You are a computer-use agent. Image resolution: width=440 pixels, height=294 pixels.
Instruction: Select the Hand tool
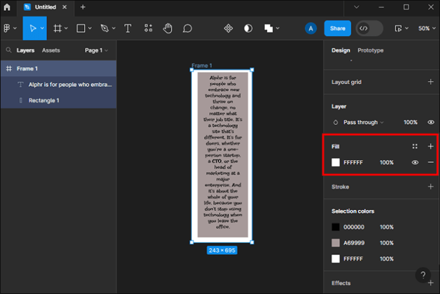[168, 29]
